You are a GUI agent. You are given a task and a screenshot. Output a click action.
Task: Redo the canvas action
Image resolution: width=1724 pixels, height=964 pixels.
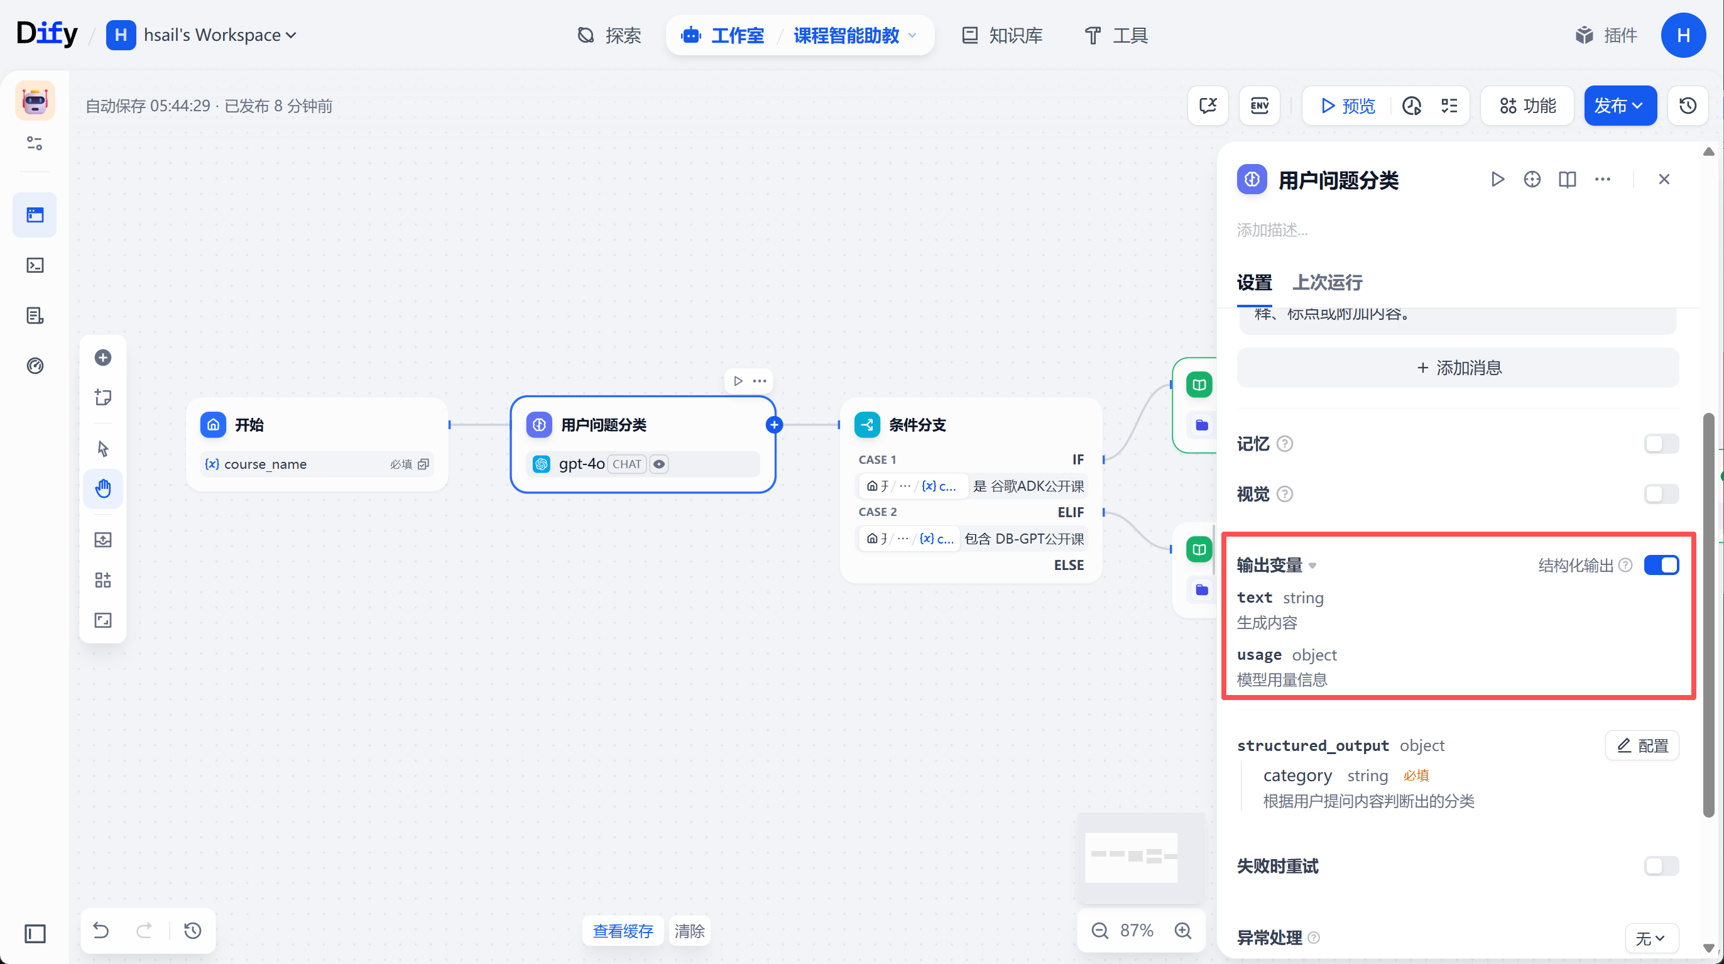[x=144, y=930]
